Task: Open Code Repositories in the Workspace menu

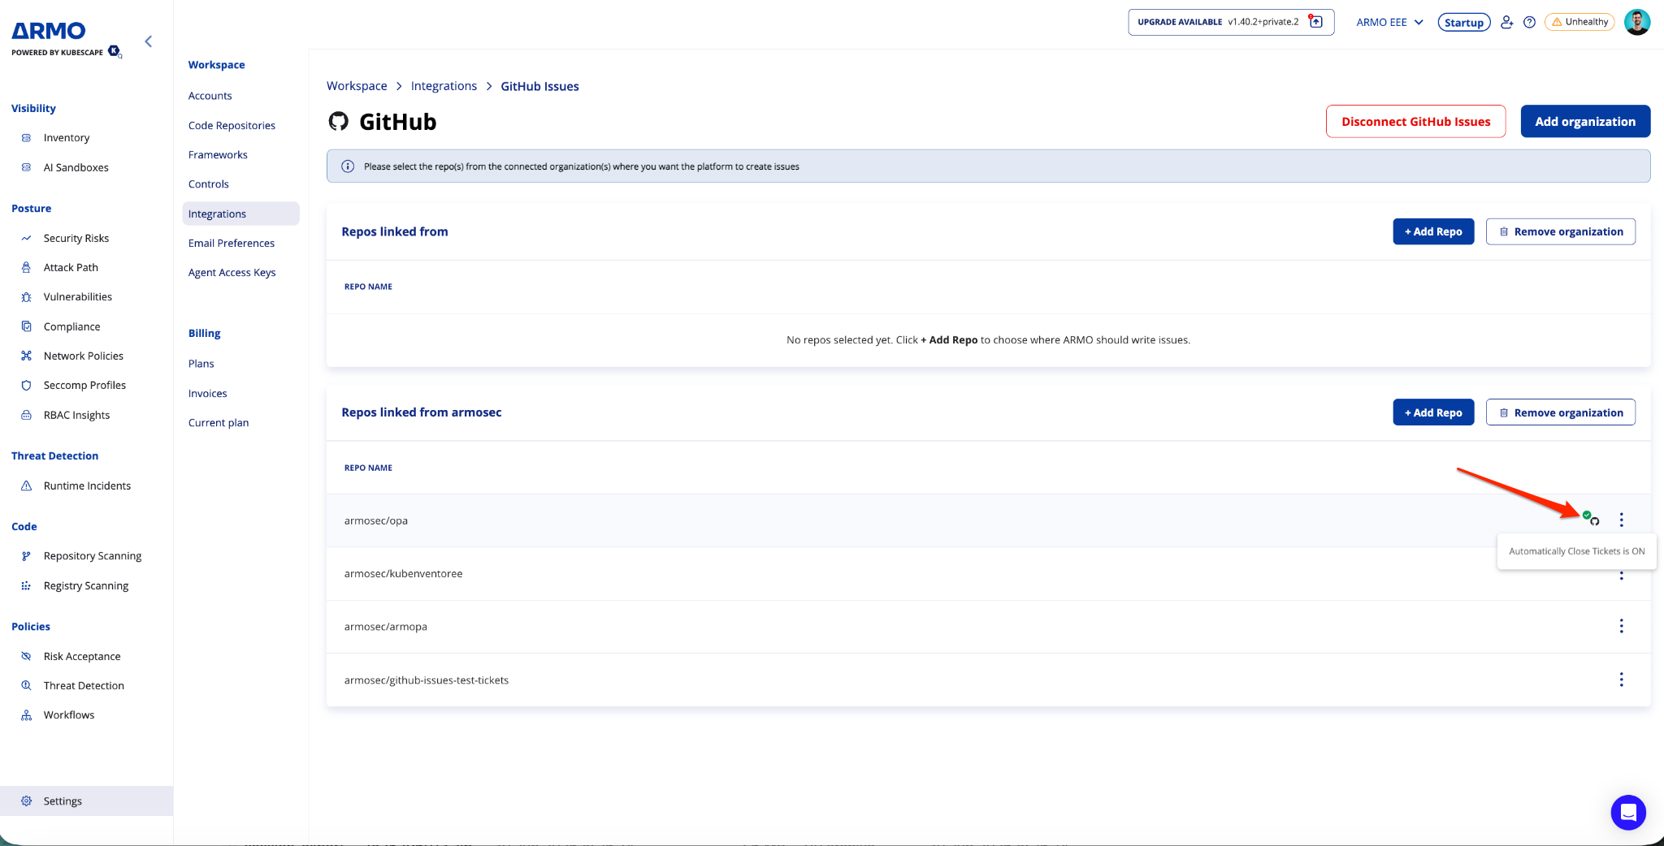Action: pos(232,125)
